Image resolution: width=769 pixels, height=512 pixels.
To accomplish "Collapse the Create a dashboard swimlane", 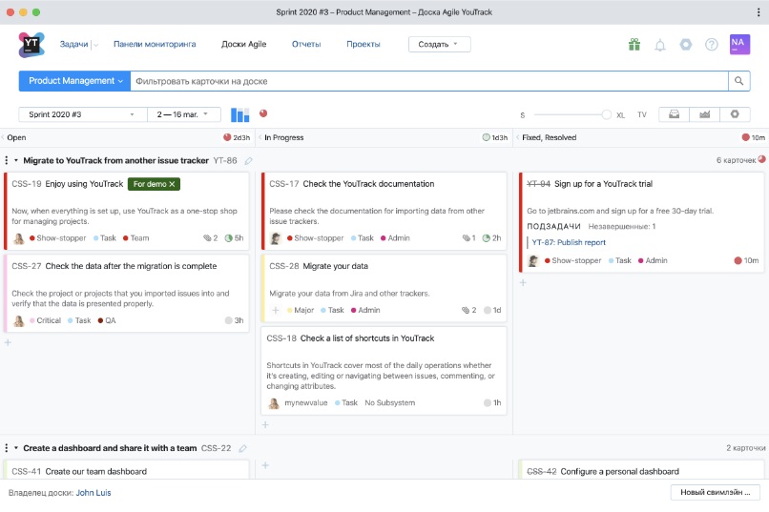I will [x=15, y=448].
